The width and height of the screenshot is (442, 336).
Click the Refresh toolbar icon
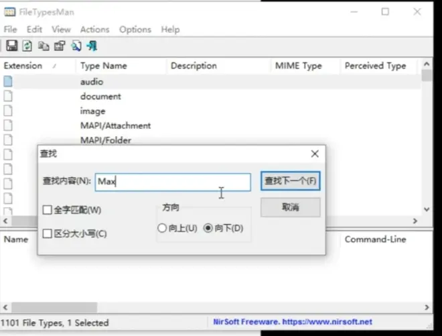coord(27,46)
